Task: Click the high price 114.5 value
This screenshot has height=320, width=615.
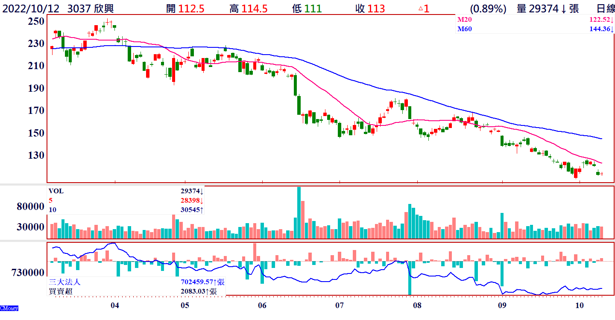Action: point(254,9)
